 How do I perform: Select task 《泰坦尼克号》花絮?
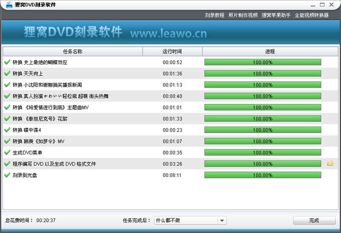coord(40,119)
